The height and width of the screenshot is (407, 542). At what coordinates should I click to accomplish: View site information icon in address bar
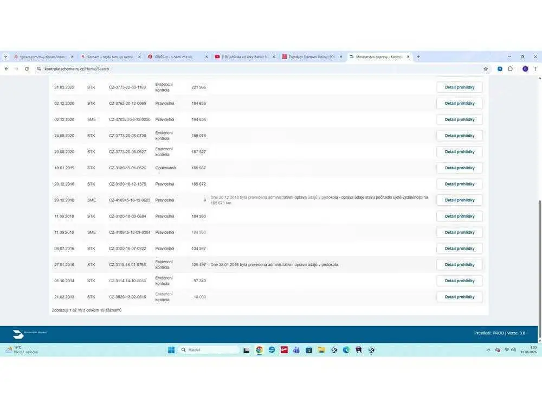coord(38,69)
